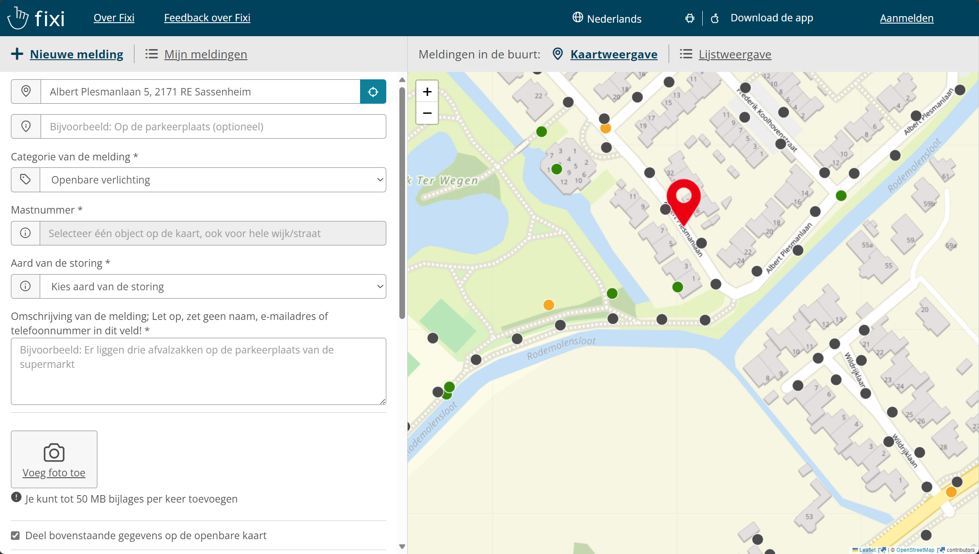This screenshot has height=554, width=979.
Task: Open Categorie van de melding dropdown
Action: [213, 180]
